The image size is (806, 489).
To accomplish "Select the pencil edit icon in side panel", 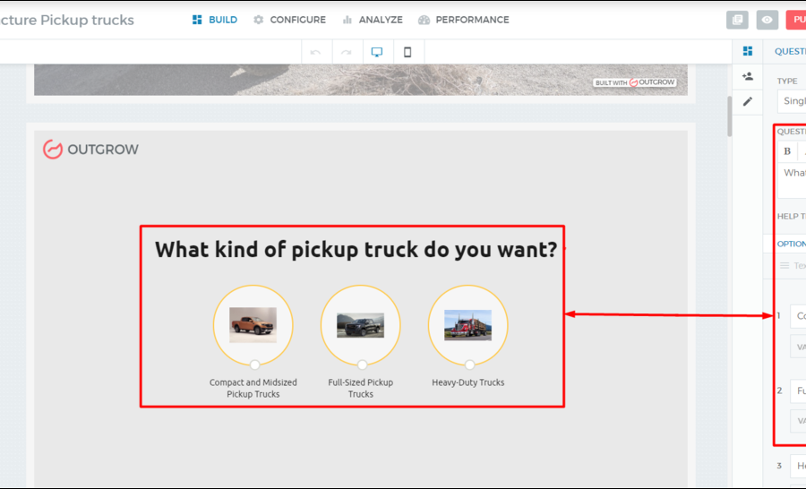I will click(748, 101).
